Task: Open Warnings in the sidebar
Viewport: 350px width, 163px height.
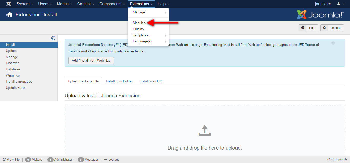Action: (x=13, y=75)
